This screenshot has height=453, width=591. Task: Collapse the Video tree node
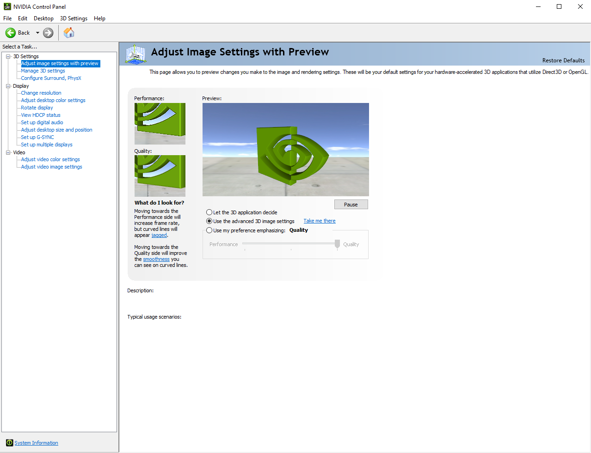(x=8, y=152)
